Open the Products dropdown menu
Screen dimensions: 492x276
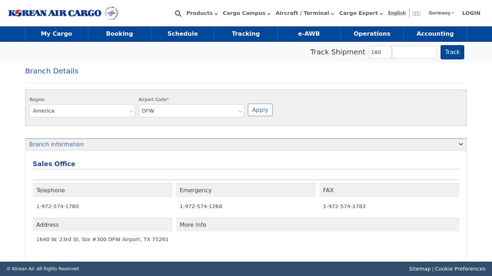click(x=202, y=13)
